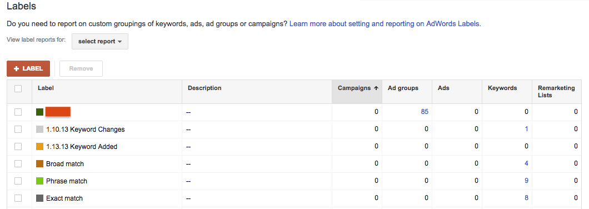589x209 pixels.
Task: Click the + LABEL button
Action: click(28, 69)
